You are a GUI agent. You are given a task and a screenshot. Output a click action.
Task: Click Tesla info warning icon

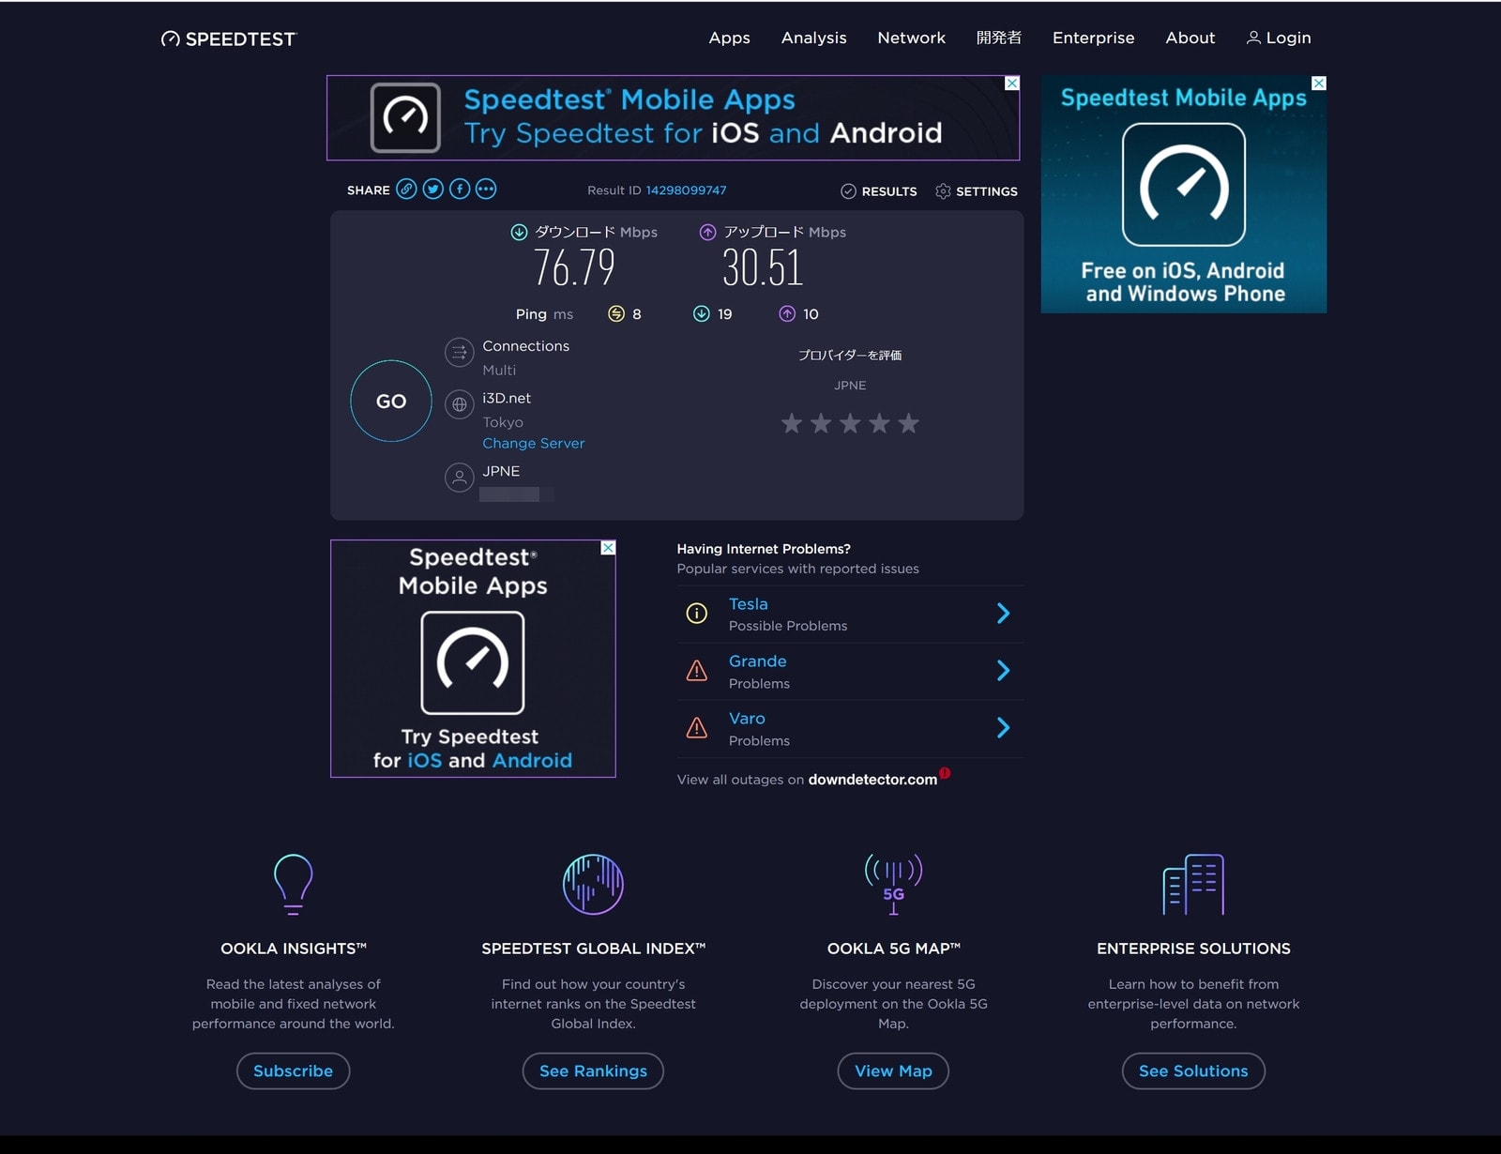[x=697, y=614]
